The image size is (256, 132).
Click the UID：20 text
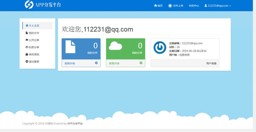coord(174,47)
